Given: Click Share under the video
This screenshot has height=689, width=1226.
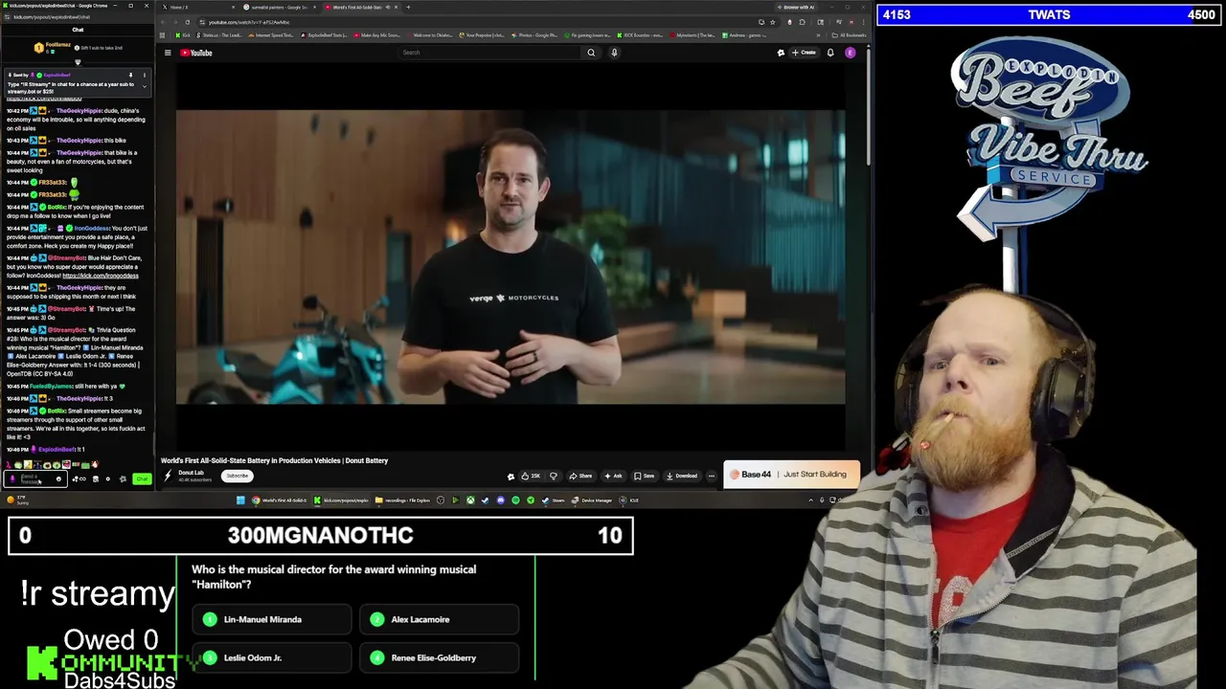Looking at the screenshot, I should tap(580, 476).
